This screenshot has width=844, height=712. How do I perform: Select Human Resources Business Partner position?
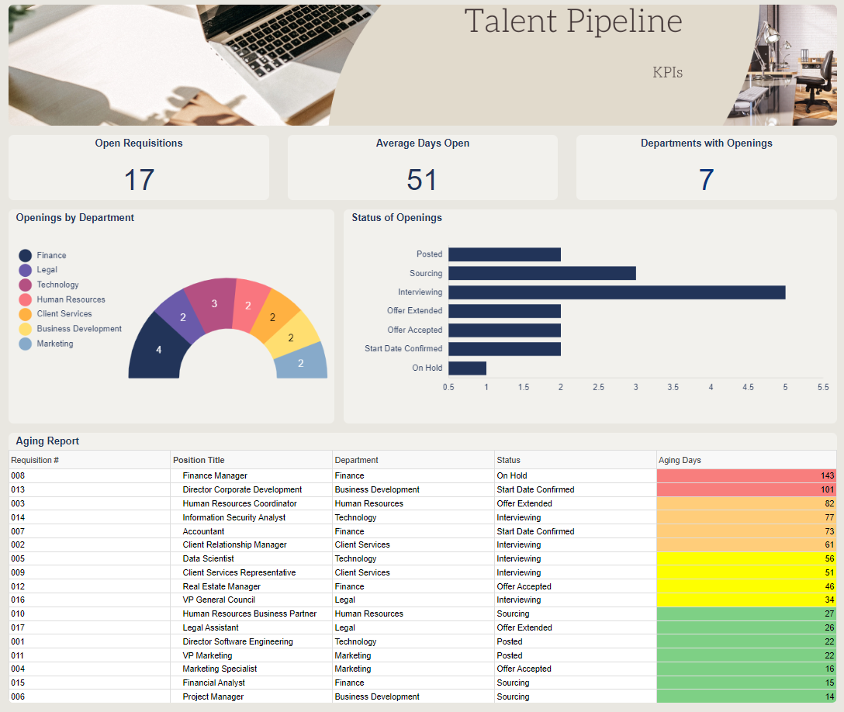(249, 614)
